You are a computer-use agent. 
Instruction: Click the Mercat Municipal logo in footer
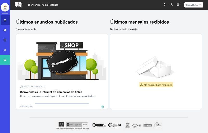[158, 125]
